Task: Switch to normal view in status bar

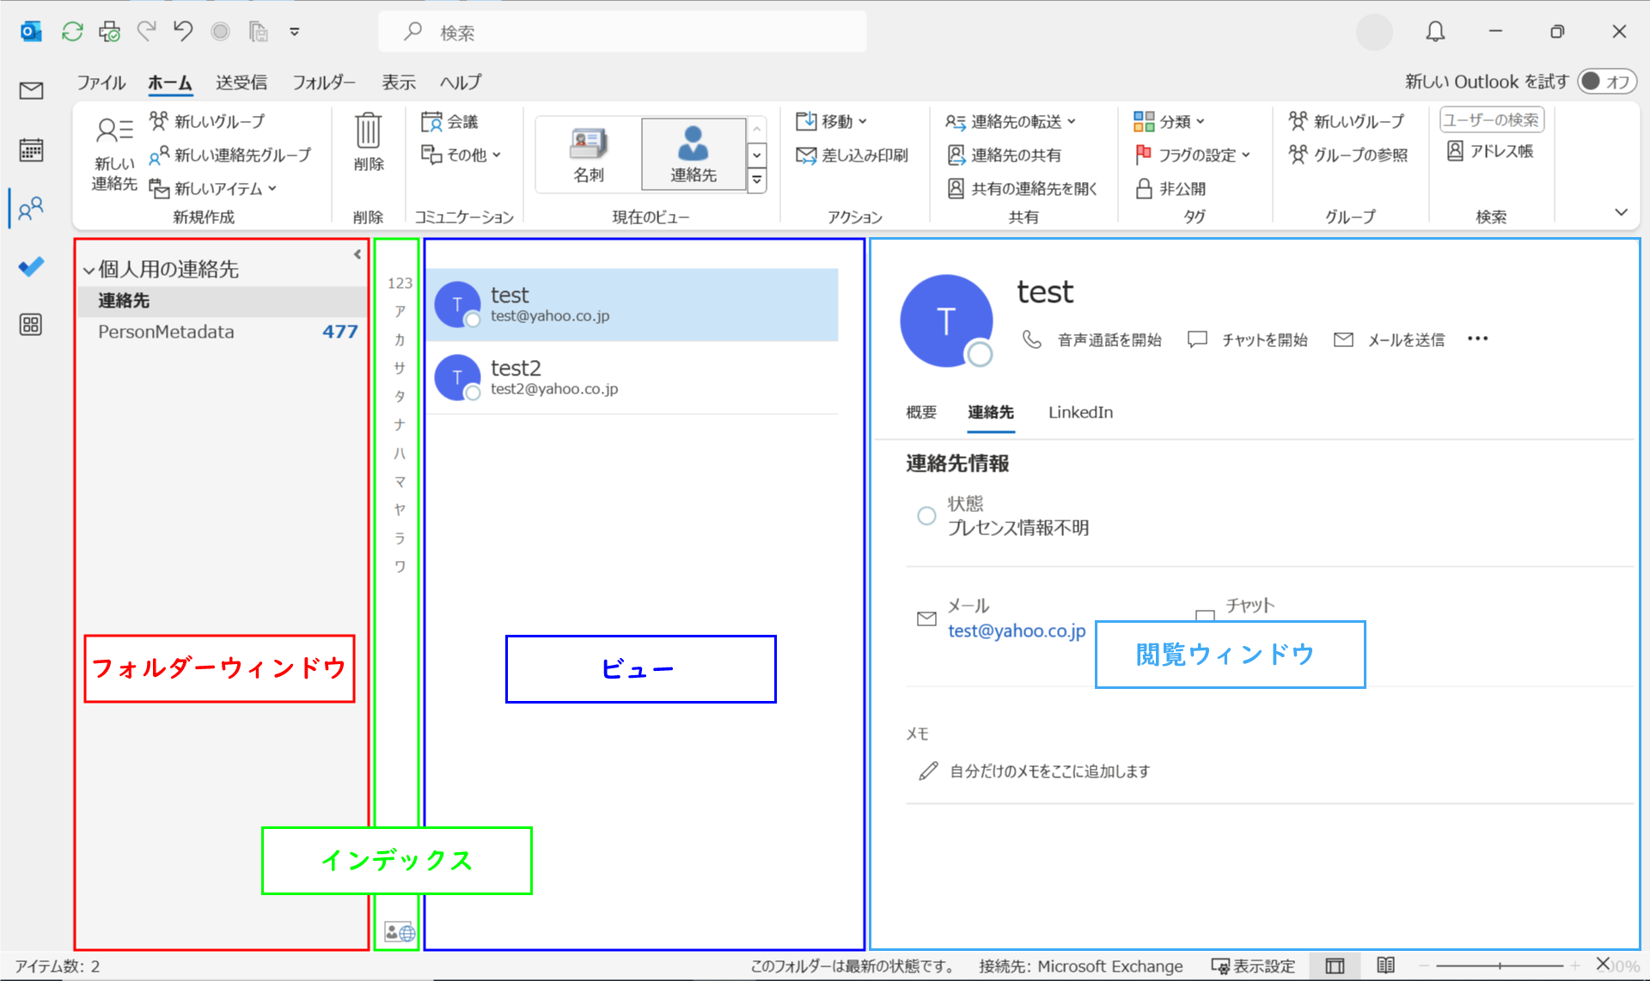Action: coord(1335,966)
